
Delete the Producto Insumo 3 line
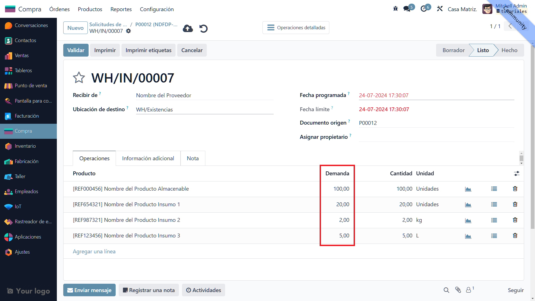click(x=515, y=236)
